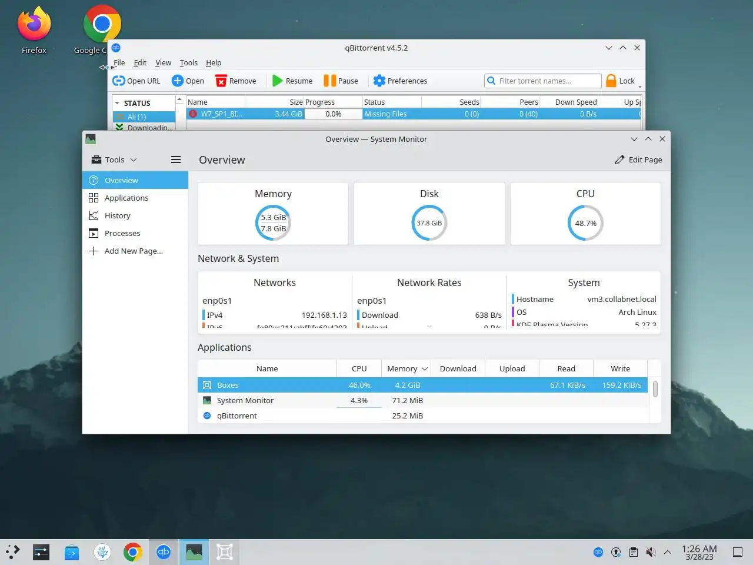The height and width of the screenshot is (565, 753).
Task: Click the Memory column sort arrow
Action: (424, 368)
